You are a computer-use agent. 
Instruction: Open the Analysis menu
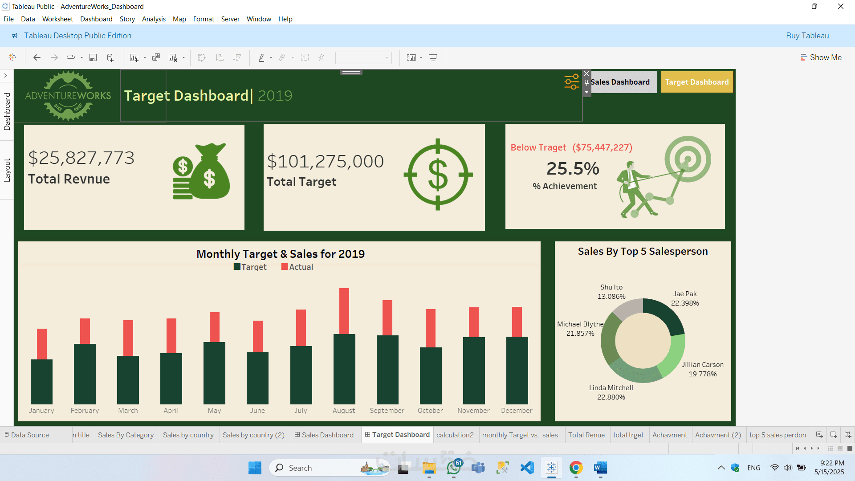pyautogui.click(x=154, y=19)
